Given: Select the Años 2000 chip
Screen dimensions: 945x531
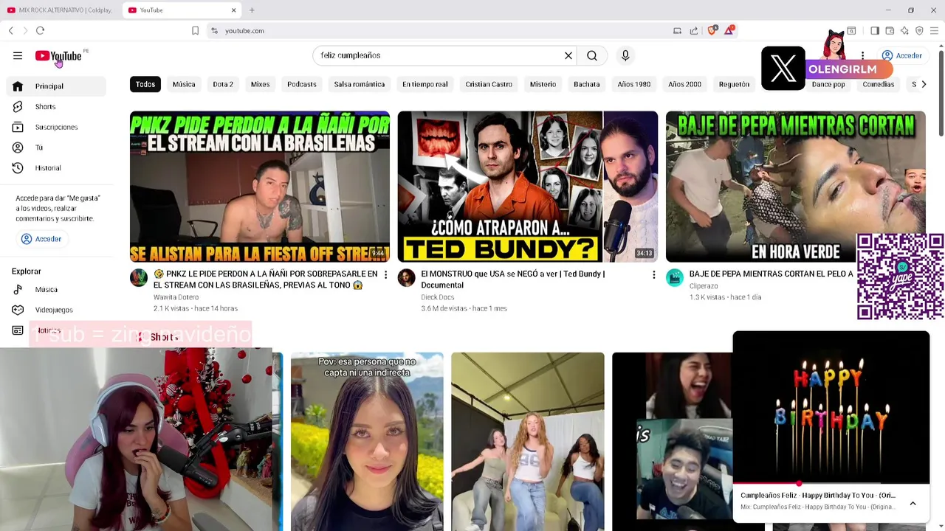Looking at the screenshot, I should 685,84.
